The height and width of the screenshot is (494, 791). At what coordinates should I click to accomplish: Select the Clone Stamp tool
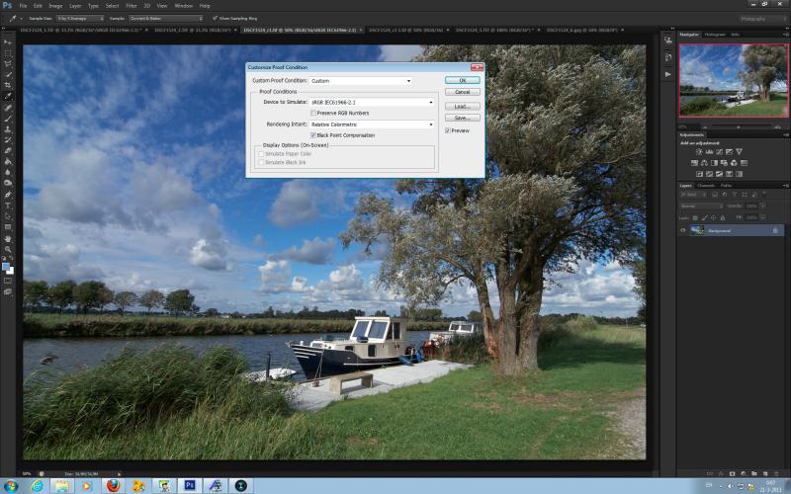[8, 129]
